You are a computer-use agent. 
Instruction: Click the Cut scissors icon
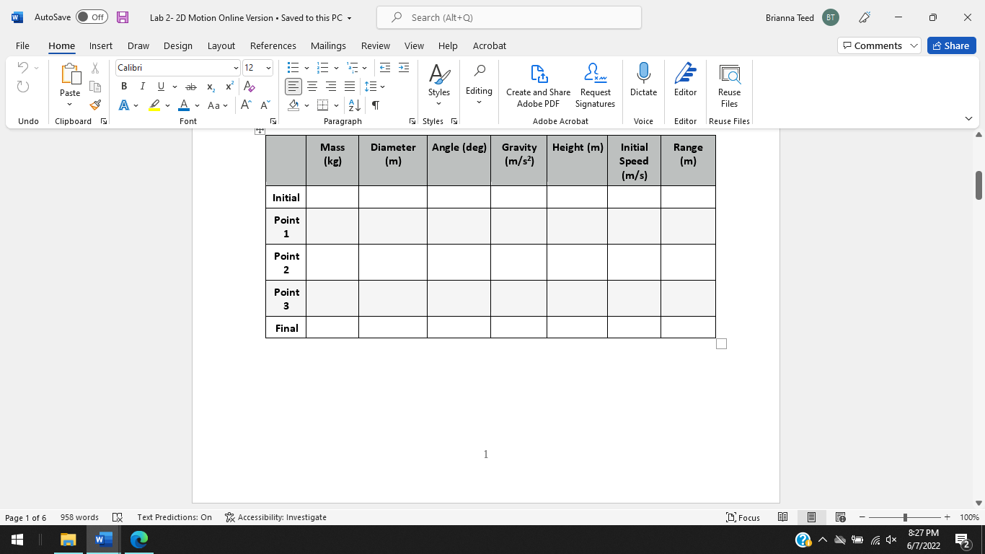pyautogui.click(x=95, y=69)
